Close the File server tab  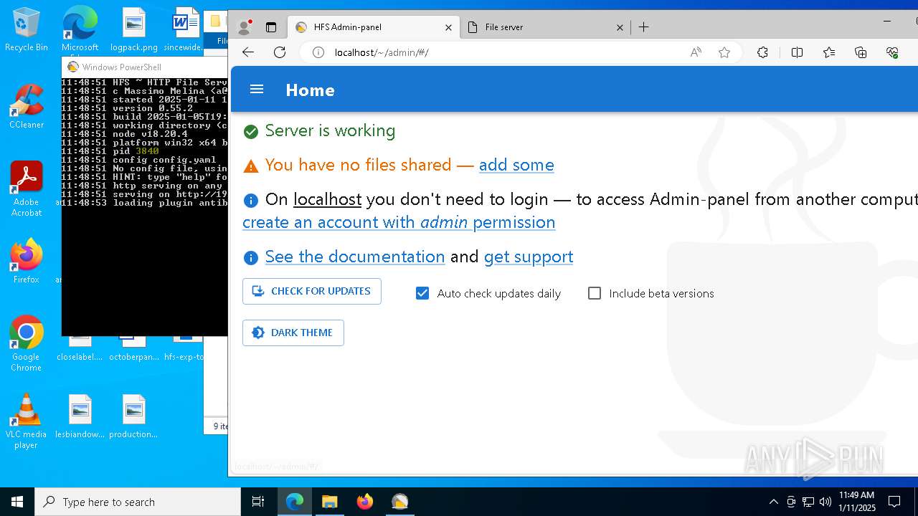(x=620, y=27)
